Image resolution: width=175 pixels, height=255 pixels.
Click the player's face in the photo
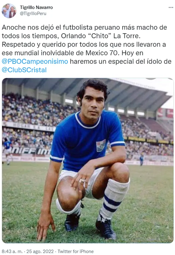pos(93,102)
